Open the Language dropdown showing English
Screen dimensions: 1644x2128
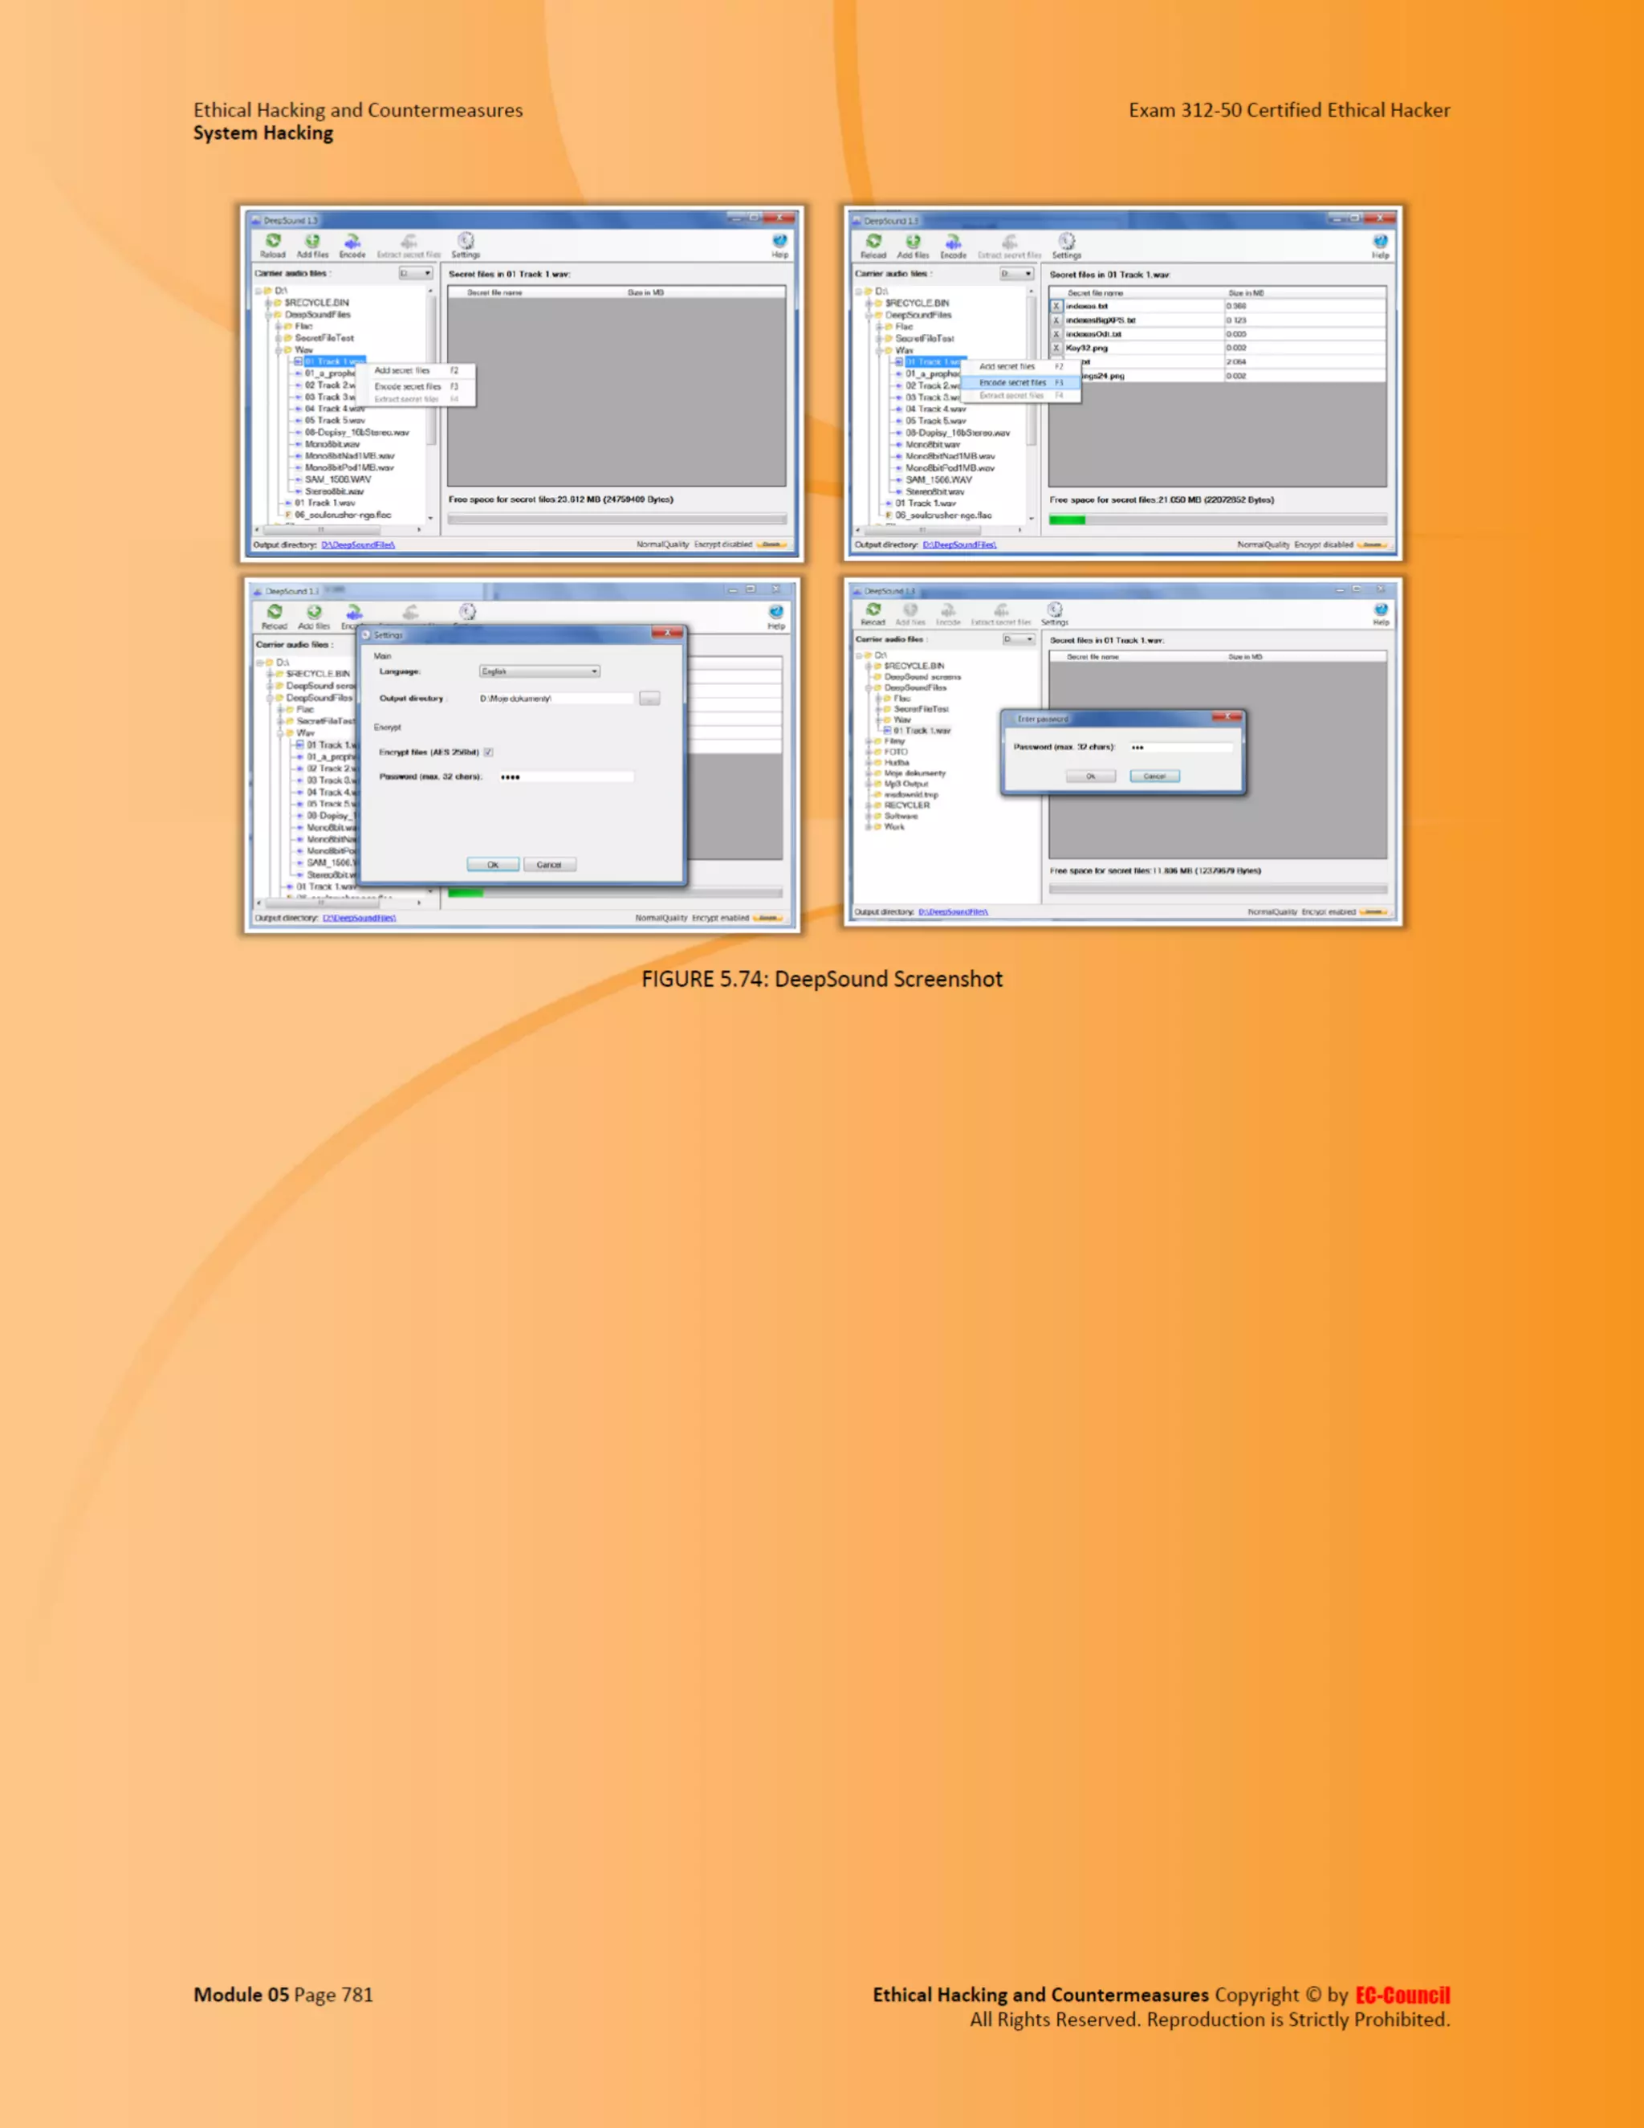point(539,671)
